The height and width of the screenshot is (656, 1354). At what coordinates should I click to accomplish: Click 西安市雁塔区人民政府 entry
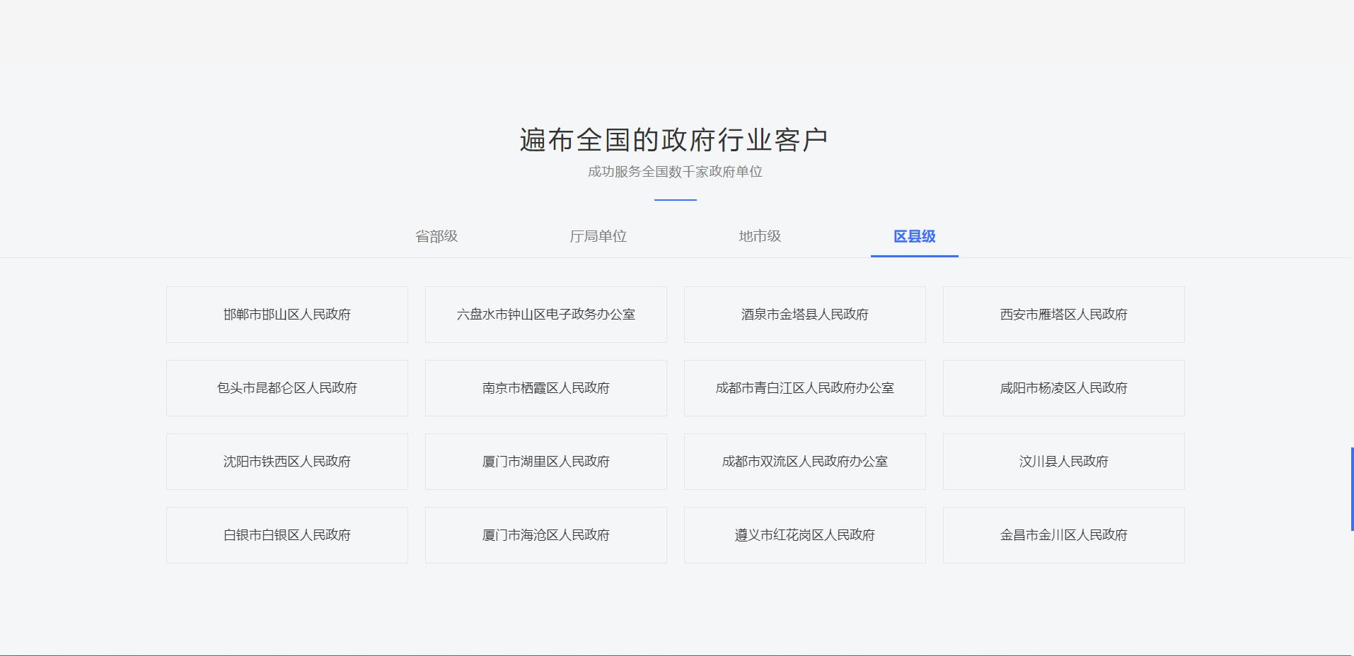point(1063,315)
